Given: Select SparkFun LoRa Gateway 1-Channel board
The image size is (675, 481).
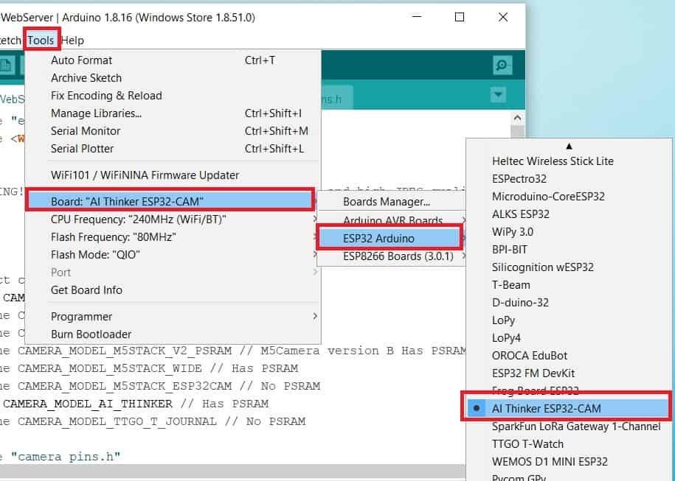Looking at the screenshot, I should tap(569, 426).
